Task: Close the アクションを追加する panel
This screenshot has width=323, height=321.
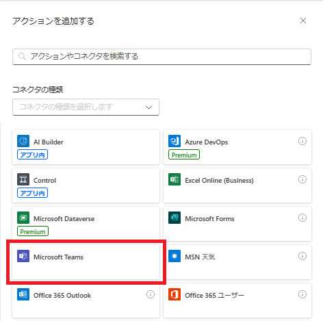Action: click(x=303, y=21)
